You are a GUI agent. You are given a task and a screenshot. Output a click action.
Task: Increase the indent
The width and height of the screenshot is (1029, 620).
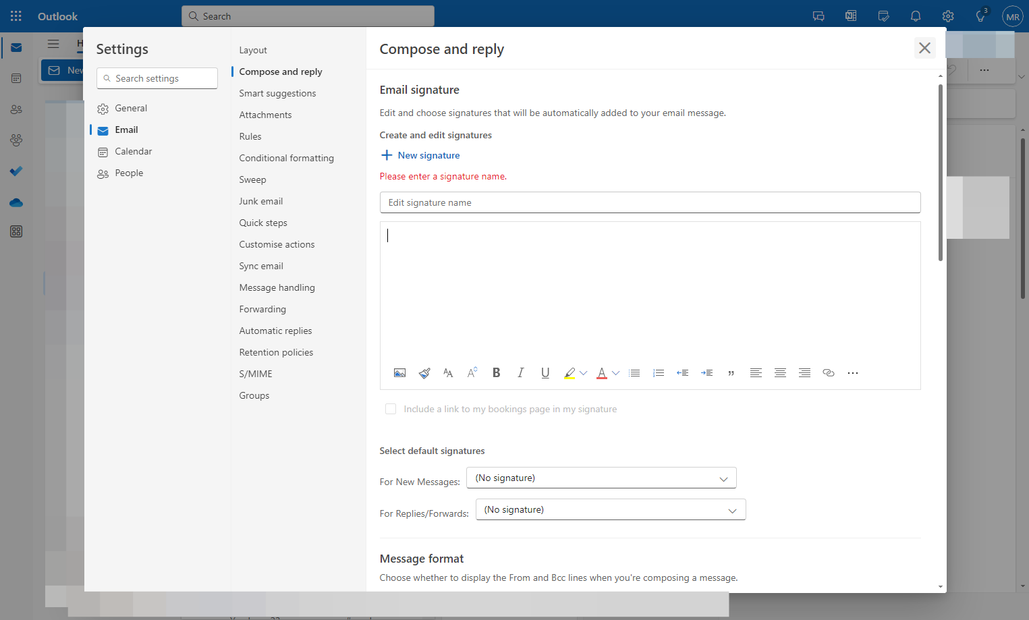[x=707, y=373]
